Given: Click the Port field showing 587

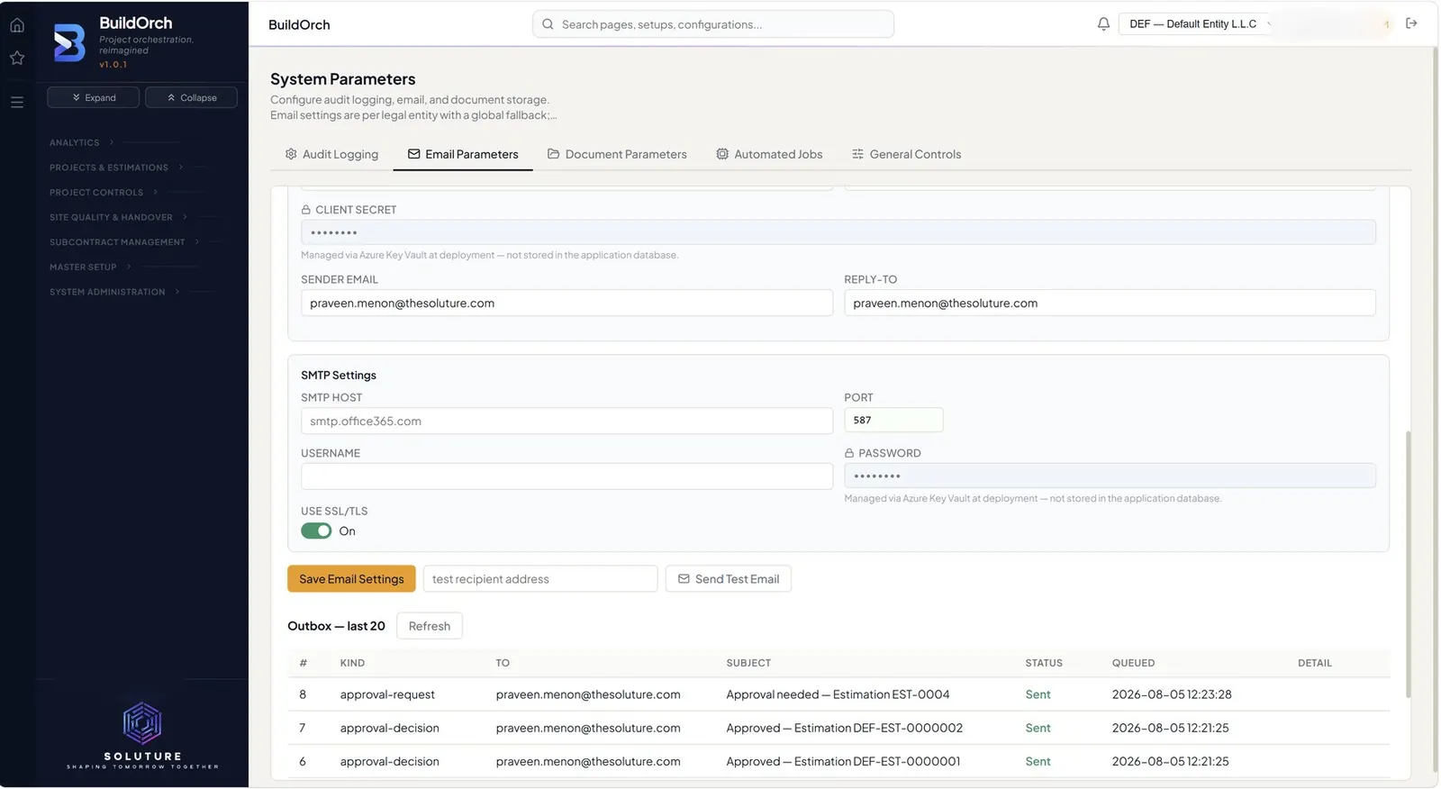Looking at the screenshot, I should 893,421.
